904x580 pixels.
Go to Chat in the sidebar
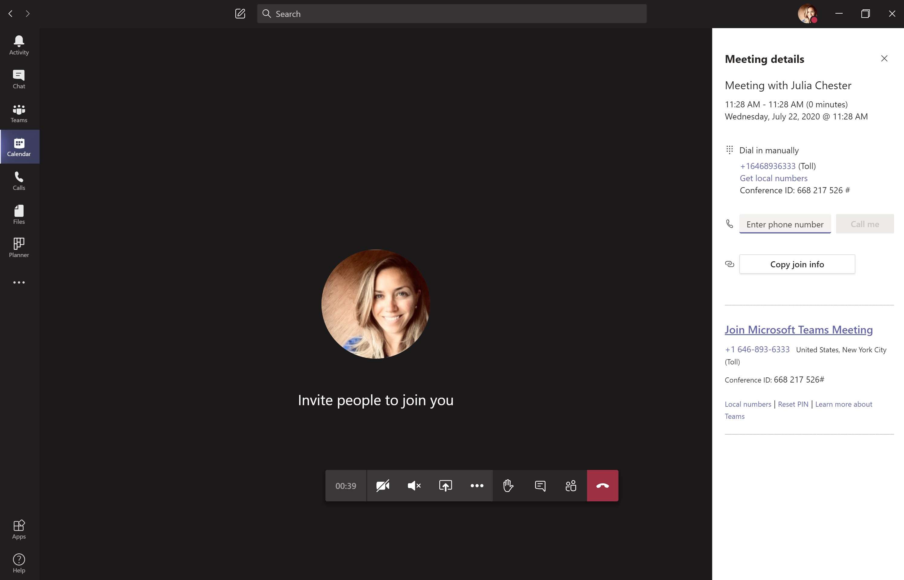click(19, 79)
